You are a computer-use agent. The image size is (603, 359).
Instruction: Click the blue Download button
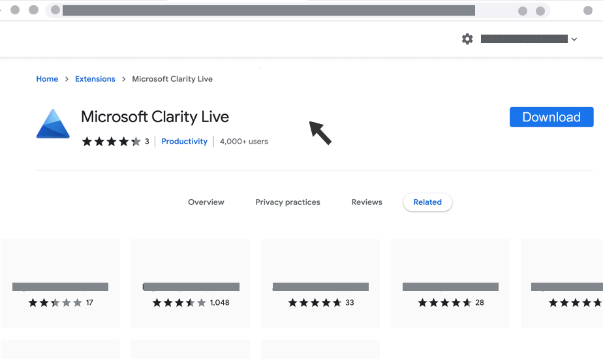[551, 117]
